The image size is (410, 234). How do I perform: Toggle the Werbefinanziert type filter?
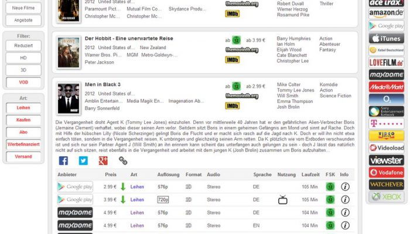(x=23, y=144)
